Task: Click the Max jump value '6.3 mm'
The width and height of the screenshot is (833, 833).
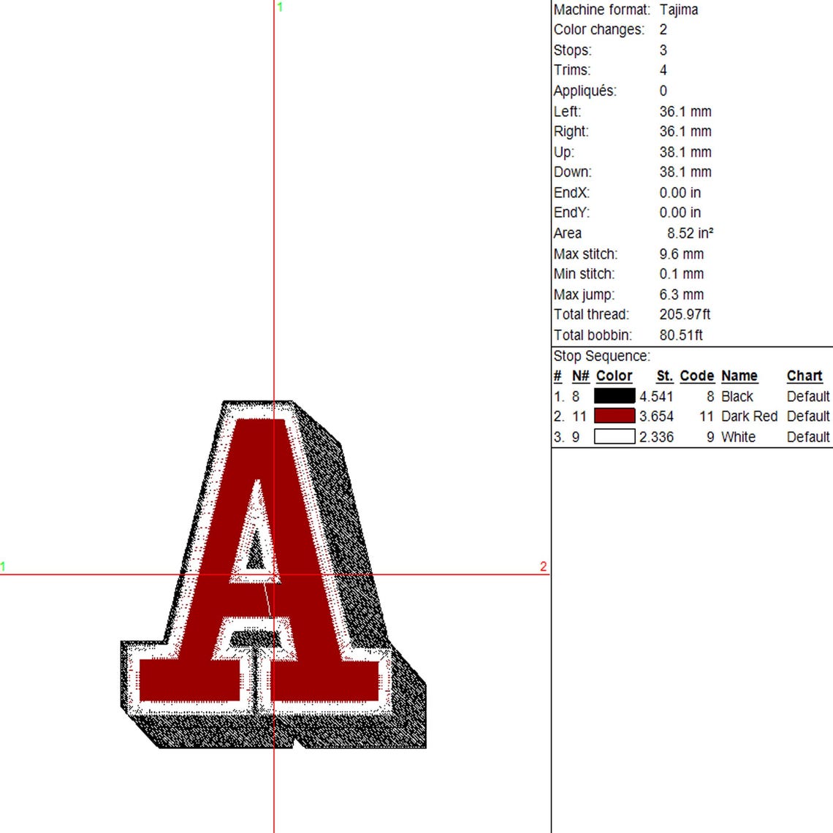Action: (682, 294)
